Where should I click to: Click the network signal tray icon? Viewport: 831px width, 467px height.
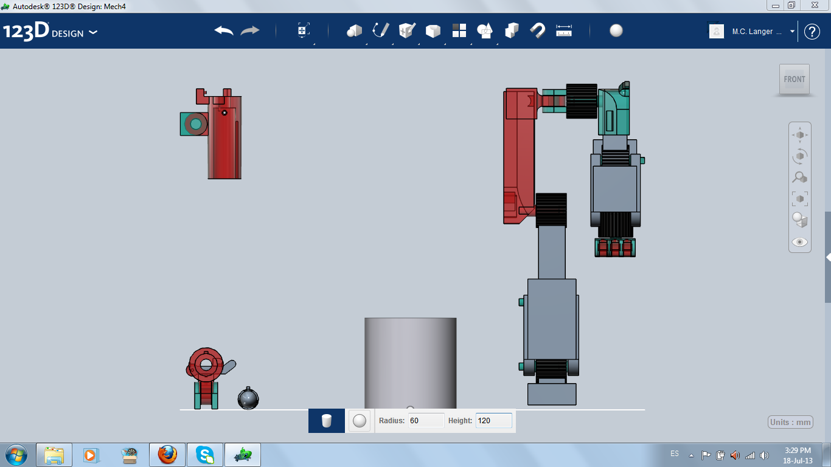[750, 455]
